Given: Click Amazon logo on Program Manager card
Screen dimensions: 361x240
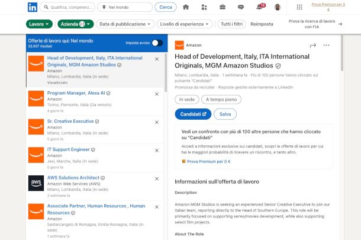Looking at the screenshot, I should click(x=36, y=98).
